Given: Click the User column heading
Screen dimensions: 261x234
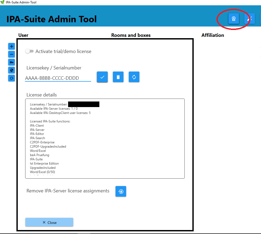Looking at the screenshot, I should click(x=23, y=35).
